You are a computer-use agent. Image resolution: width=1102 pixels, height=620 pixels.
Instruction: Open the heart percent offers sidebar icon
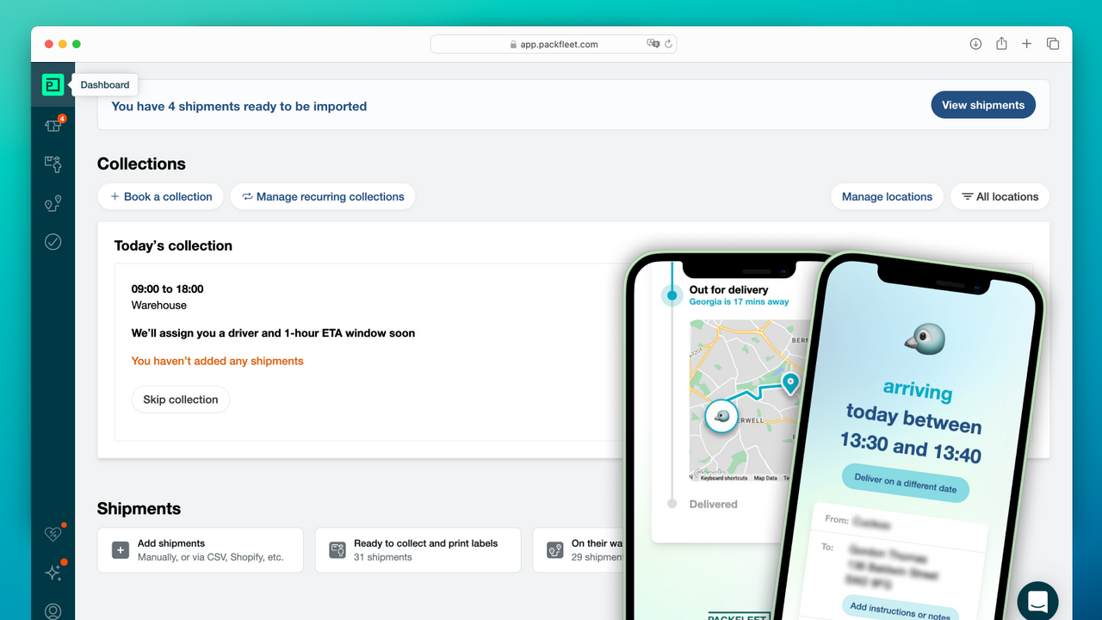pyautogui.click(x=53, y=534)
